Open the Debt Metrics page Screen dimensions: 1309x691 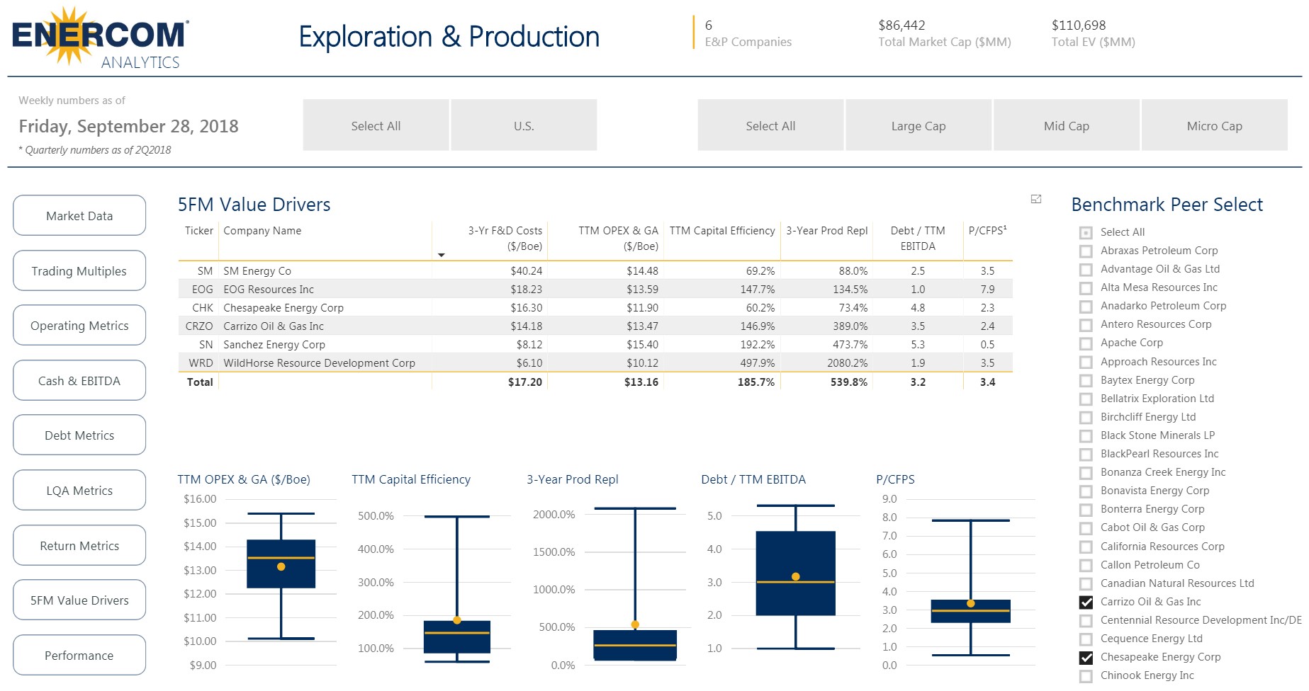[79, 435]
